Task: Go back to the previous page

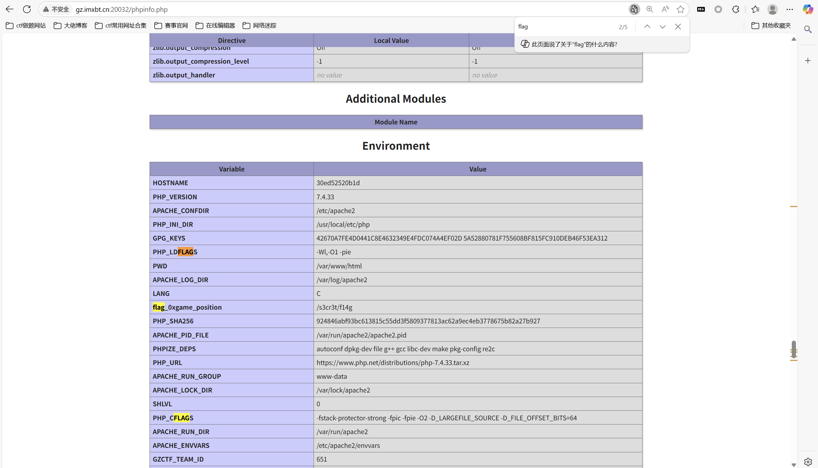Action: click(10, 9)
